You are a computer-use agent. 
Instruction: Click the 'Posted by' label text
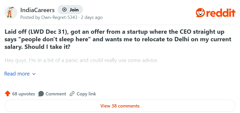point(30,17)
